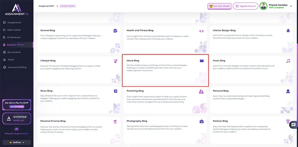Click the armchair icon on Interior Design Blog

[288, 31]
